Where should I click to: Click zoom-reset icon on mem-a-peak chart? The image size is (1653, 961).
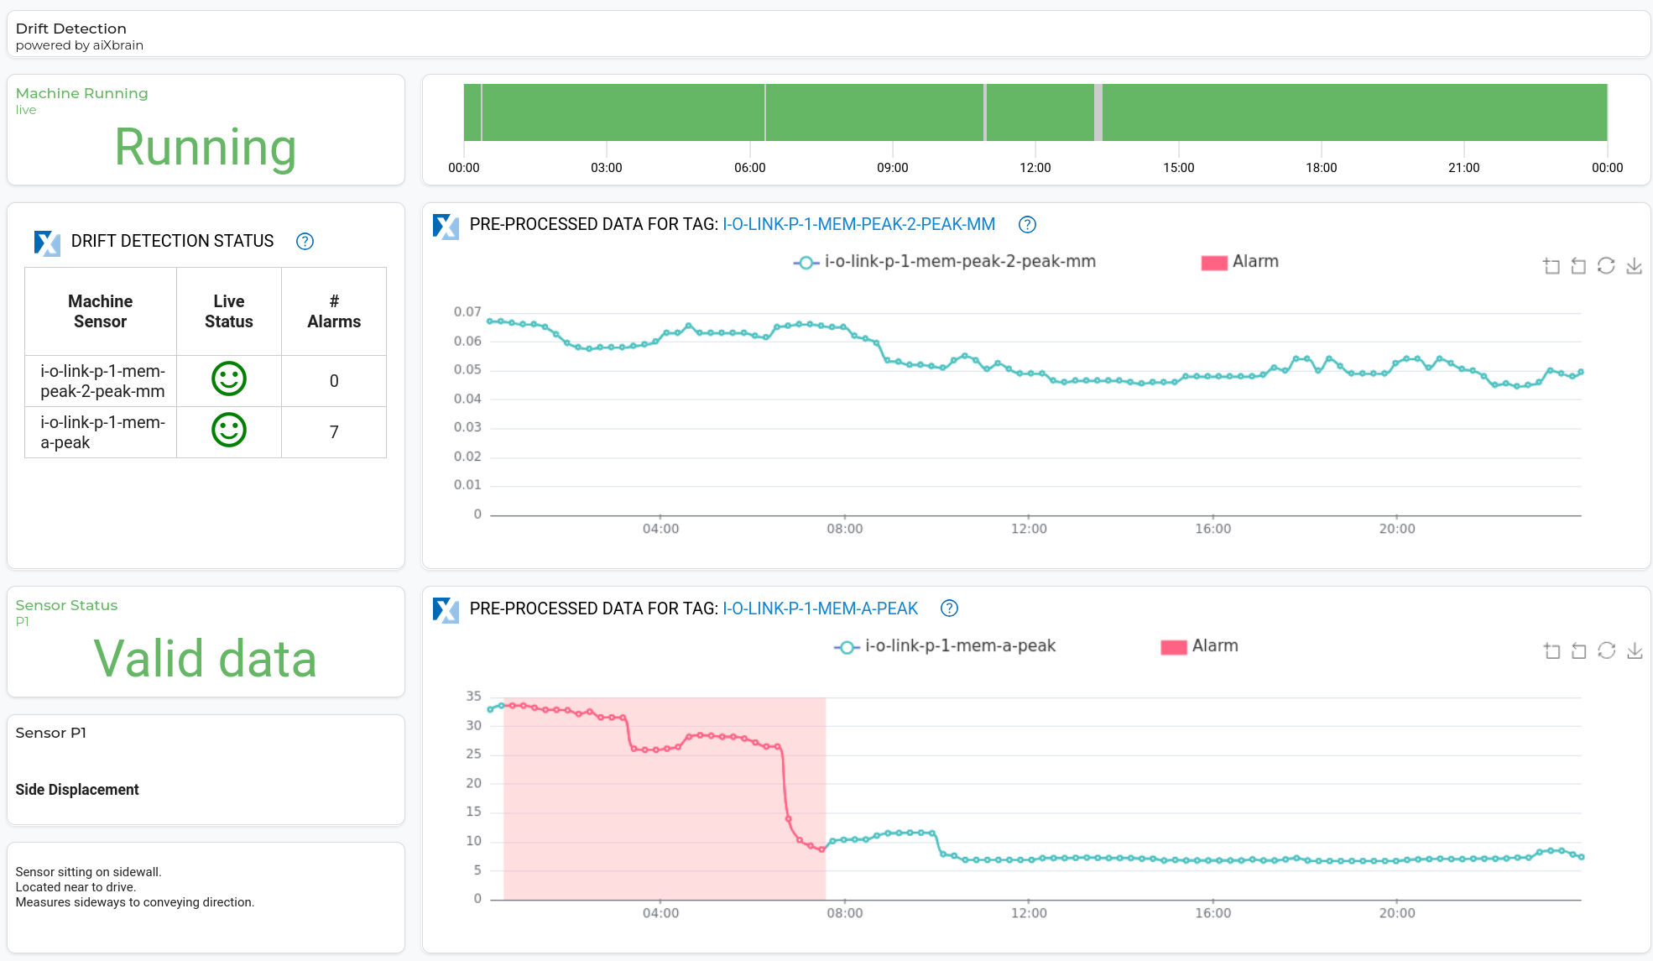pos(1578,650)
